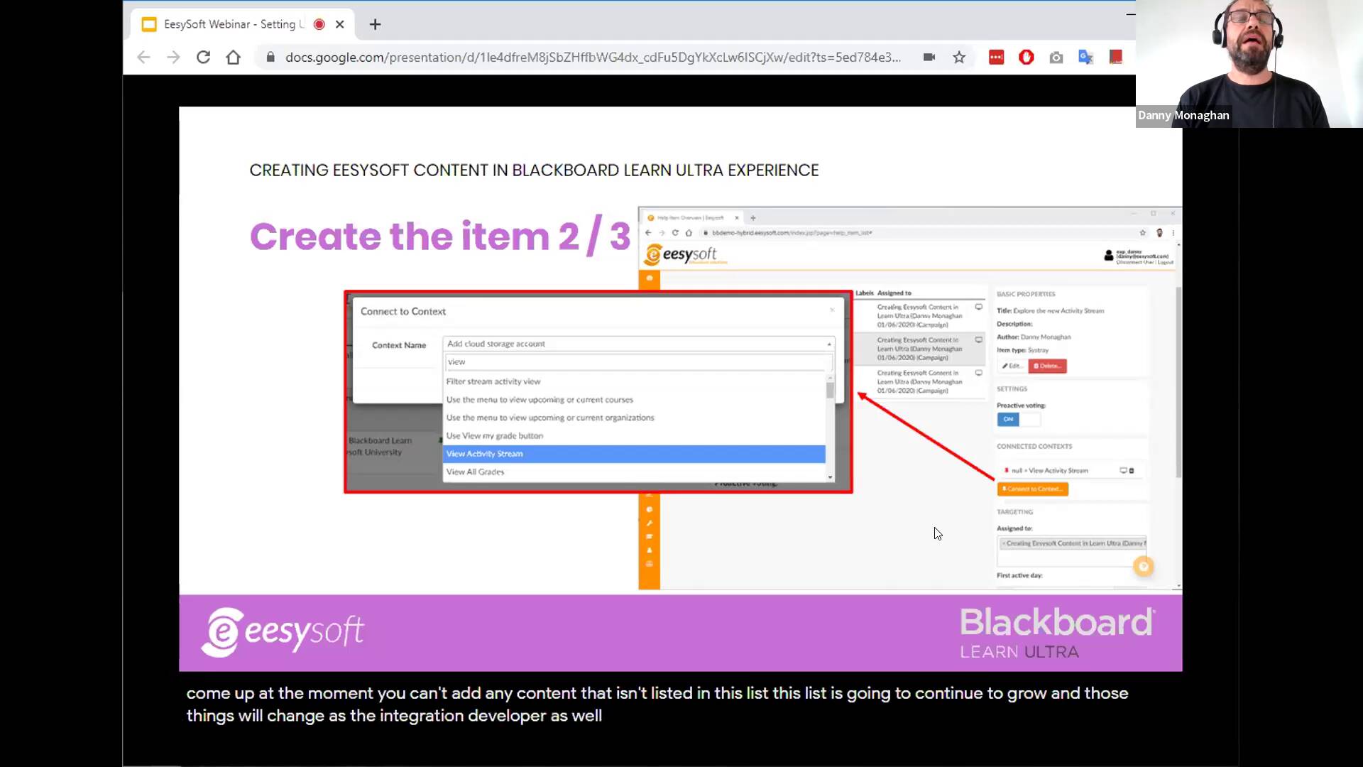Image resolution: width=1363 pixels, height=767 pixels.
Task: Click the browser Reload button
Action: click(x=203, y=58)
